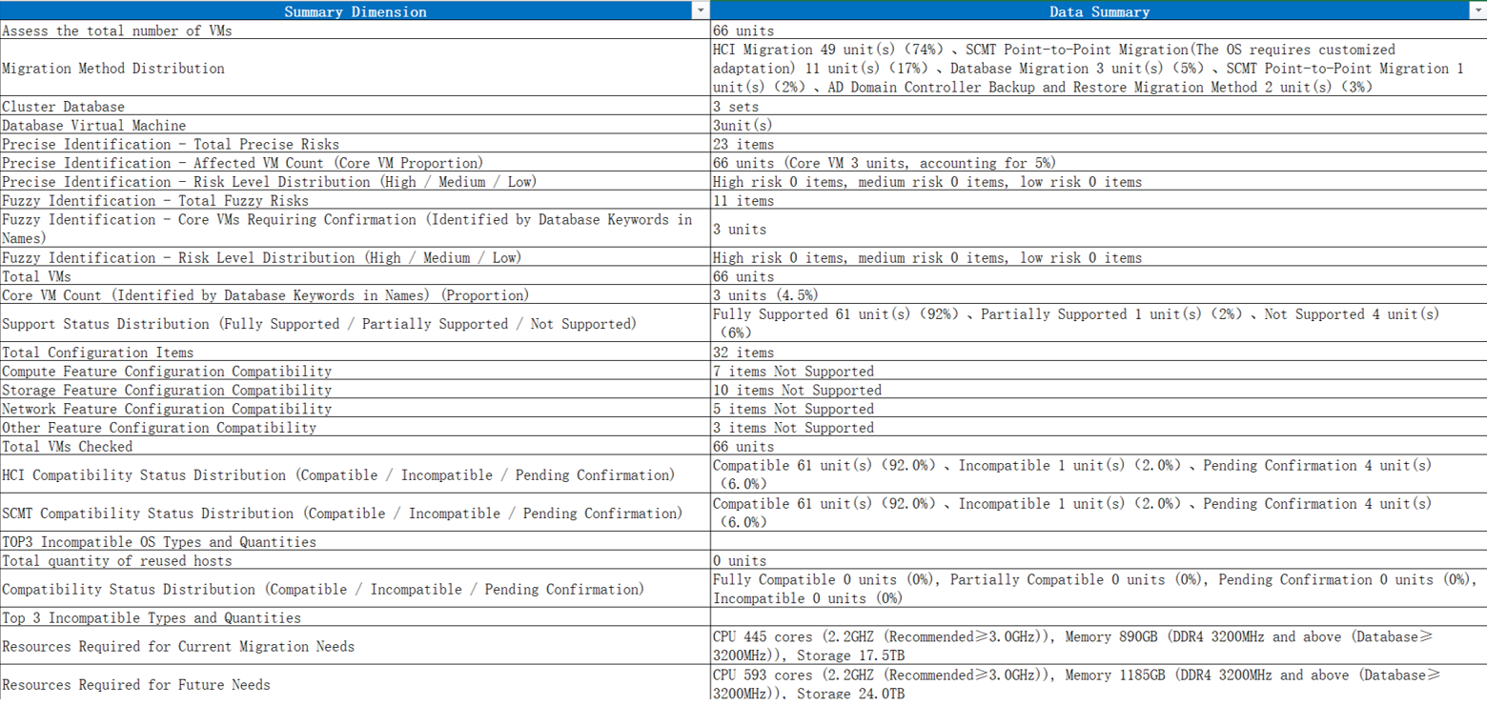The height and width of the screenshot is (705, 1487).
Task: Select 'Total quantity of reused hosts' cell
Action: (x=355, y=561)
